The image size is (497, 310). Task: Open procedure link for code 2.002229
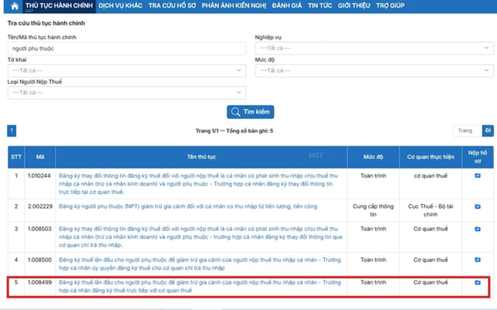pyautogui.click(x=188, y=207)
